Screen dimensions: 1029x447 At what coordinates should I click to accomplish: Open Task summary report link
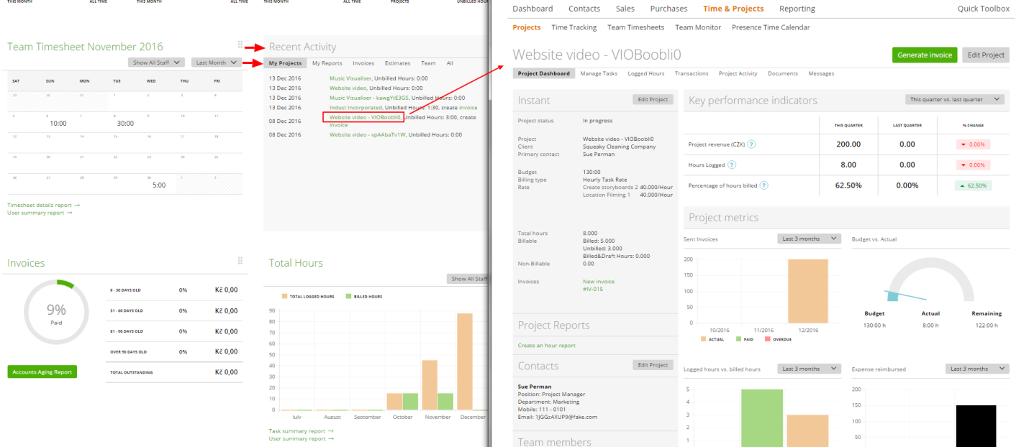301,431
